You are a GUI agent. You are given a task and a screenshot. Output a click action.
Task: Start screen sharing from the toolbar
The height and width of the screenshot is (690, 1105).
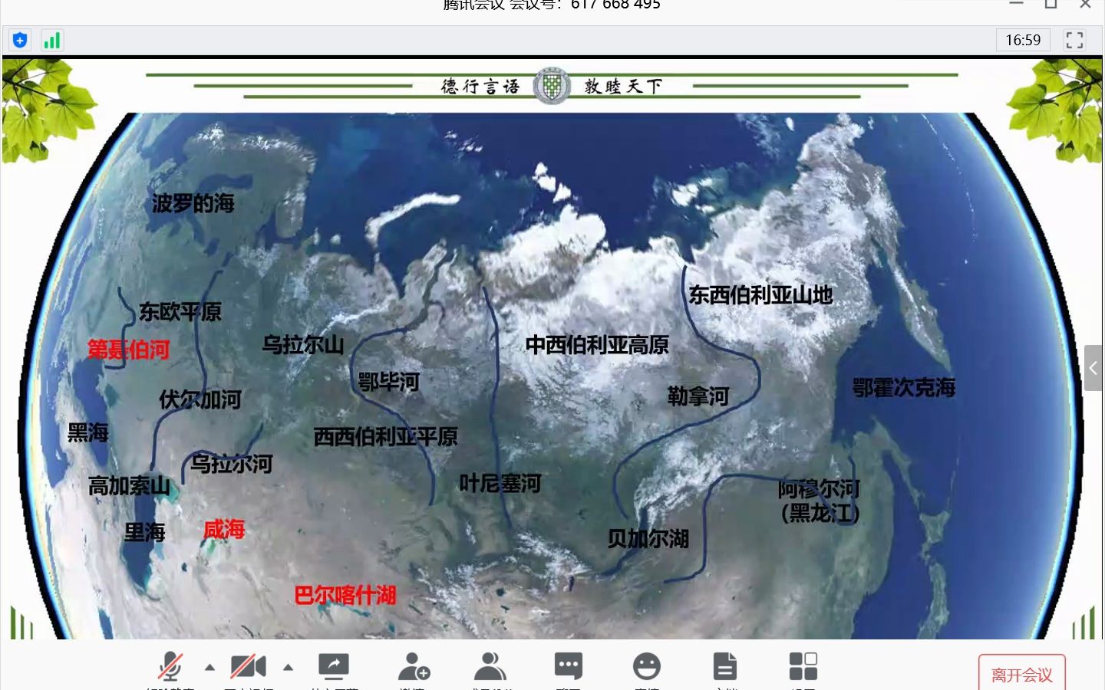click(x=334, y=665)
